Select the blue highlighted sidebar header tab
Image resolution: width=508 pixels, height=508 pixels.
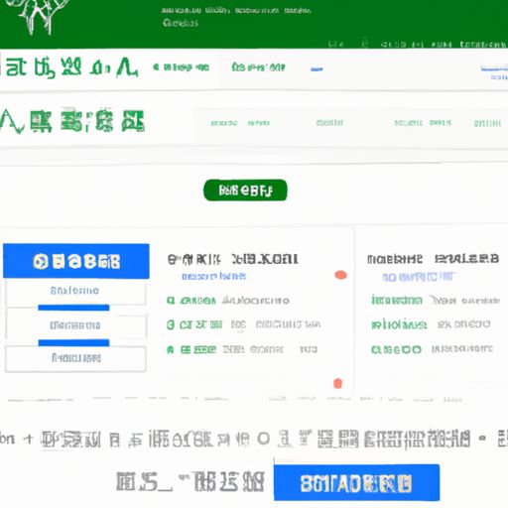[x=76, y=261]
